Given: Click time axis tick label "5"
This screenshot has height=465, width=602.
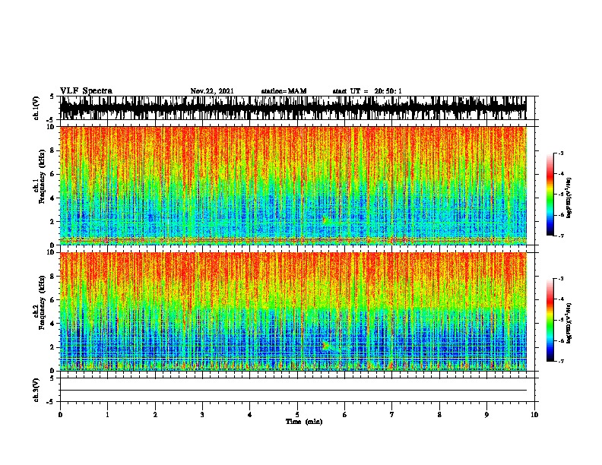Looking at the screenshot, I should [x=297, y=415].
